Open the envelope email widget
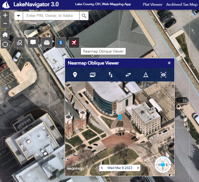This screenshot has width=199, height=182. tap(47, 43)
